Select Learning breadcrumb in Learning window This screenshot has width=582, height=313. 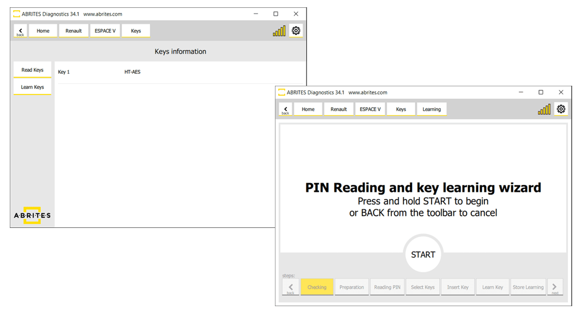tap(432, 109)
